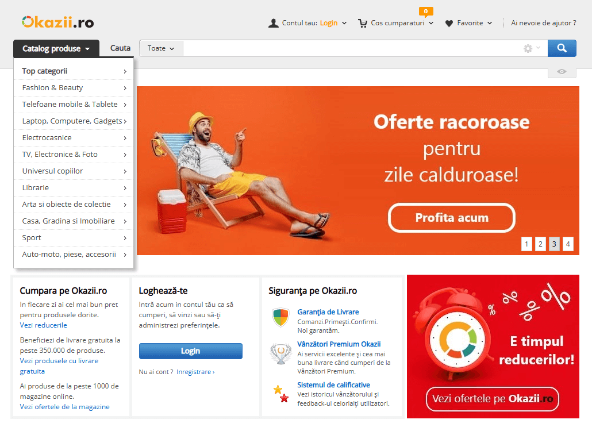592x431 pixels.
Task: Select Universul copiilor category
Action: click(74, 171)
